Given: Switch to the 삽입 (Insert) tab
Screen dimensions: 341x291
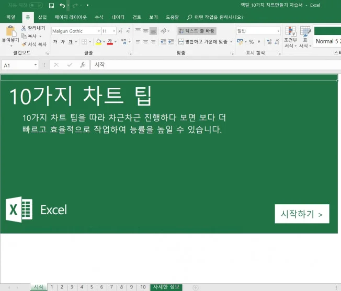Looking at the screenshot, I should click(42, 17).
